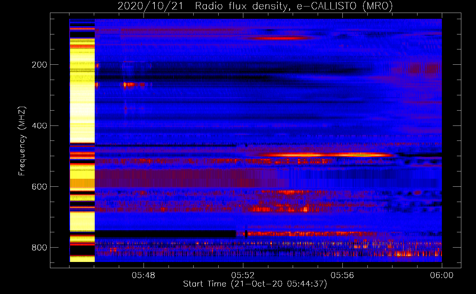Click the 400 MHz frequency tick label

point(39,126)
